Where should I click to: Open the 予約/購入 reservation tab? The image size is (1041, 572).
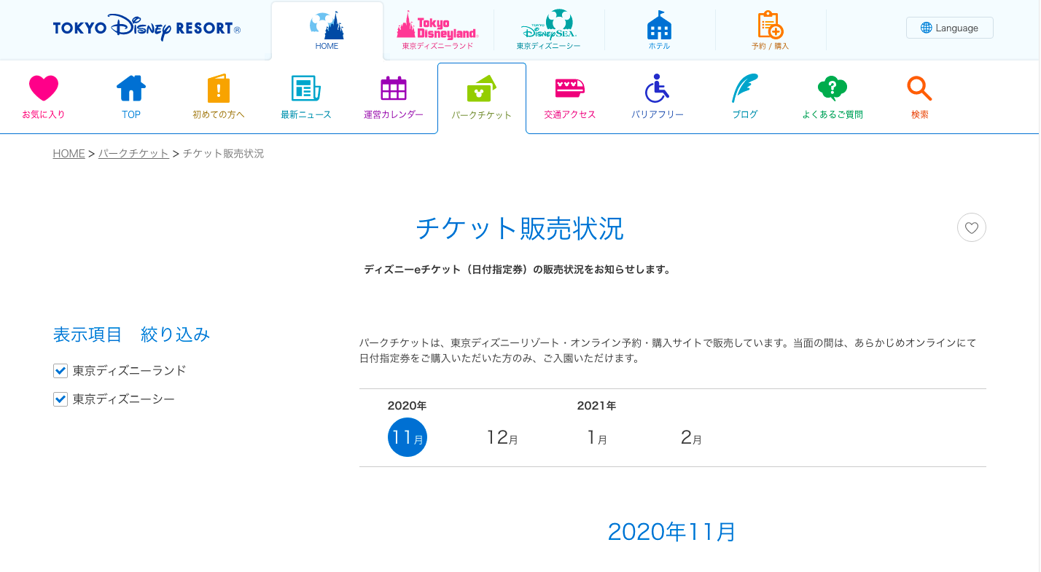[770, 31]
